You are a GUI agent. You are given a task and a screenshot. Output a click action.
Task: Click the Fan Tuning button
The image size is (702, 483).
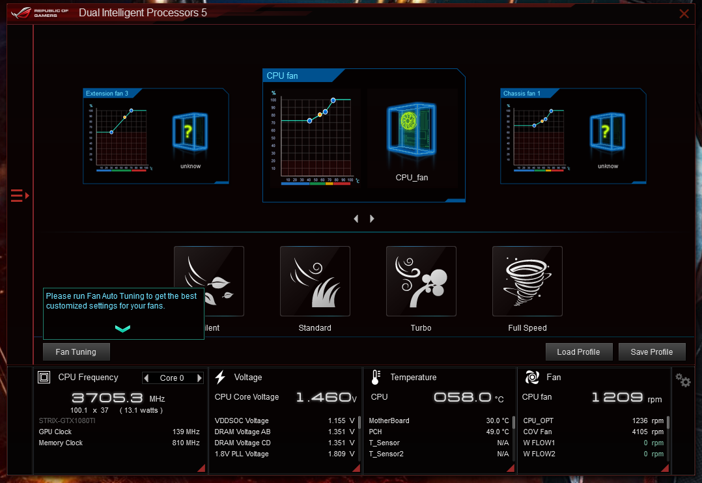pos(76,352)
